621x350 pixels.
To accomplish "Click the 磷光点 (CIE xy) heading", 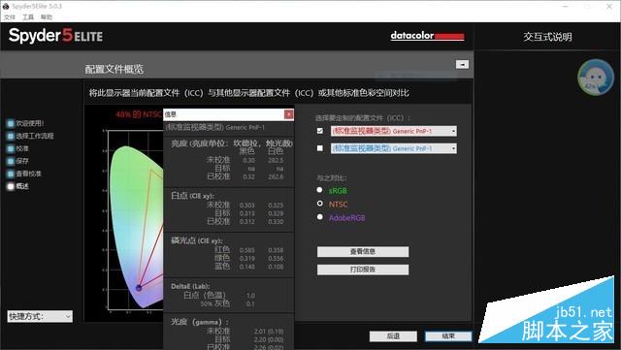I will tap(197, 240).
